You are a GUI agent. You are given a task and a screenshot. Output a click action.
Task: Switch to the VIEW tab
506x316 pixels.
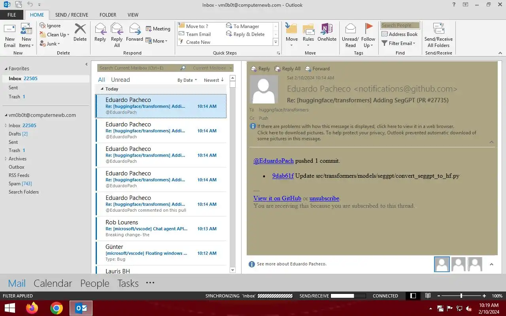[x=133, y=15]
